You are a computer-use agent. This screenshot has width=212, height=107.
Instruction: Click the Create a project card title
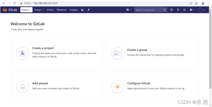[x=43, y=48]
